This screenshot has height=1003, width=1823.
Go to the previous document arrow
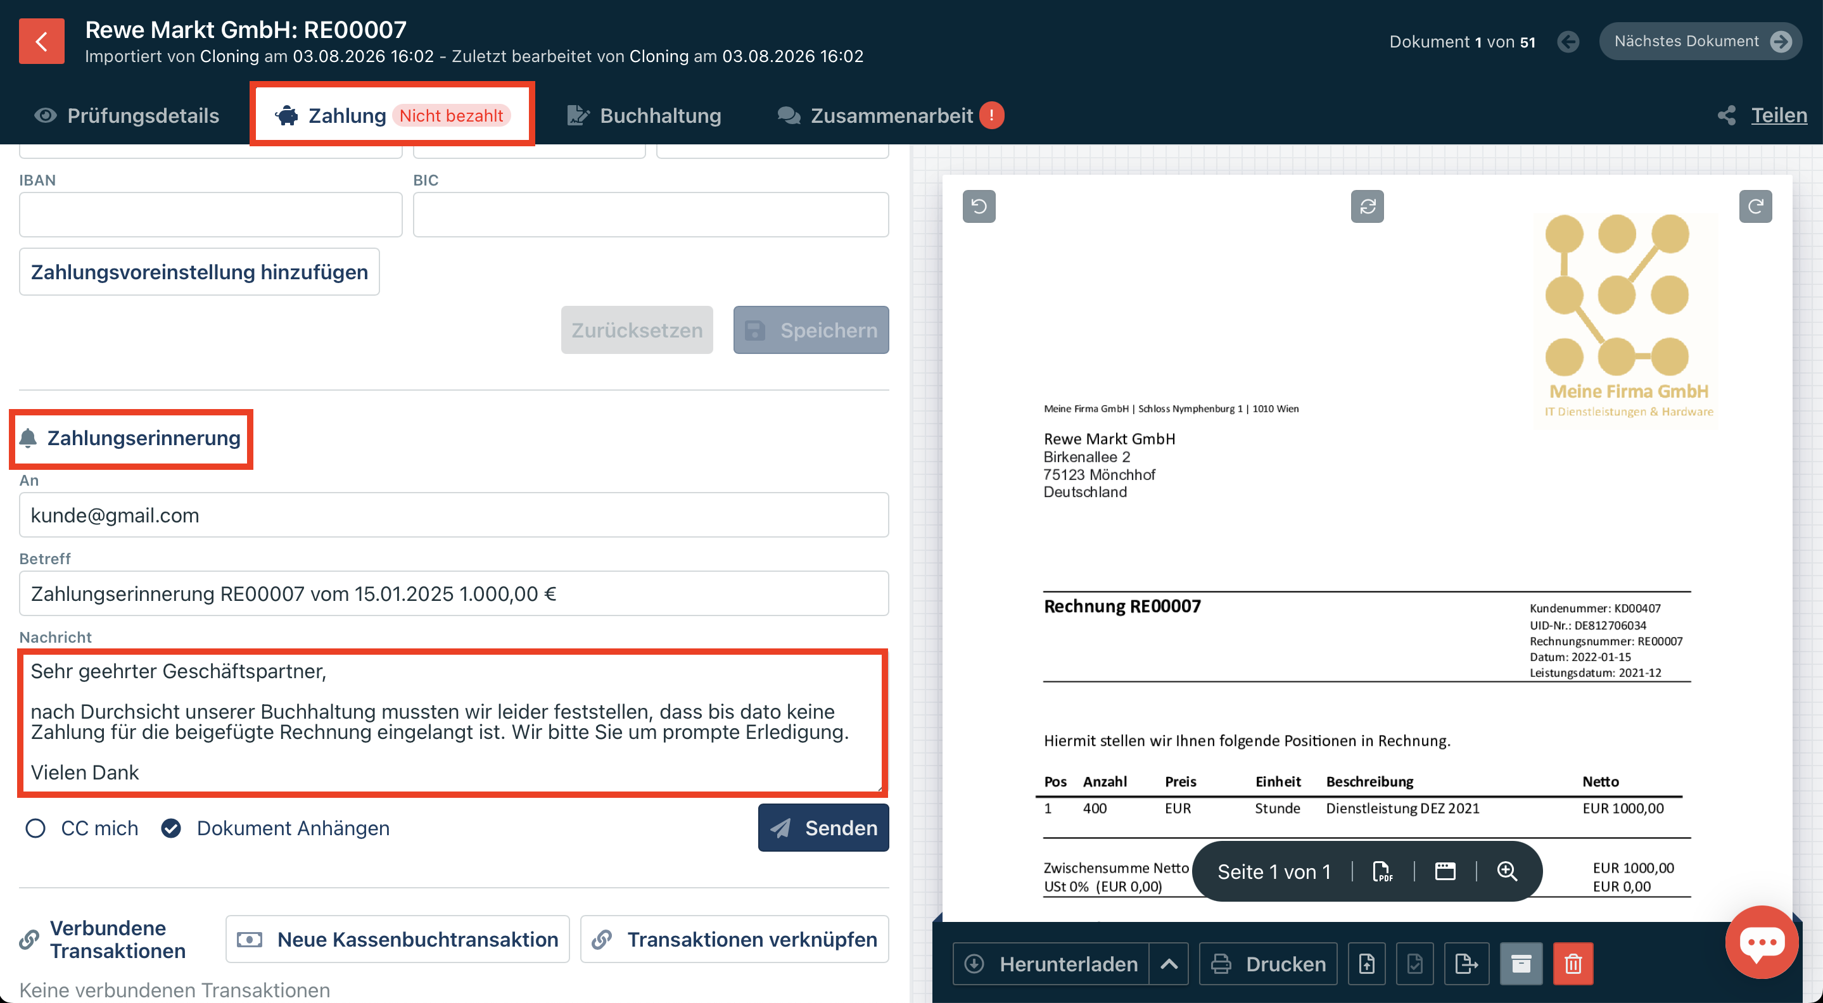1568,42
